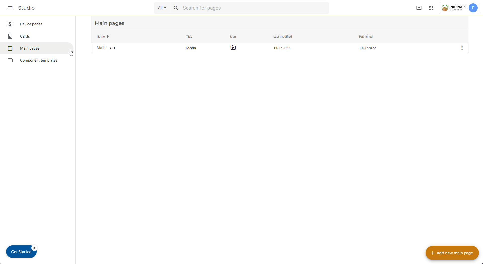The width and height of the screenshot is (483, 264).
Task: Open the Media page name
Action: [x=101, y=48]
